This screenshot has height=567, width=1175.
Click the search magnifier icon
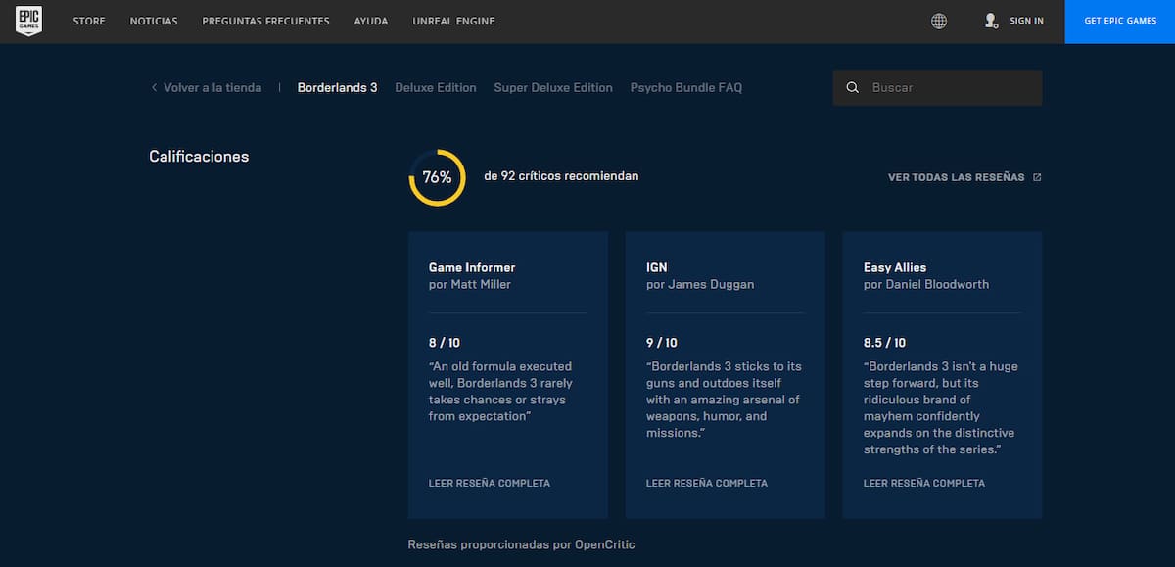point(853,87)
